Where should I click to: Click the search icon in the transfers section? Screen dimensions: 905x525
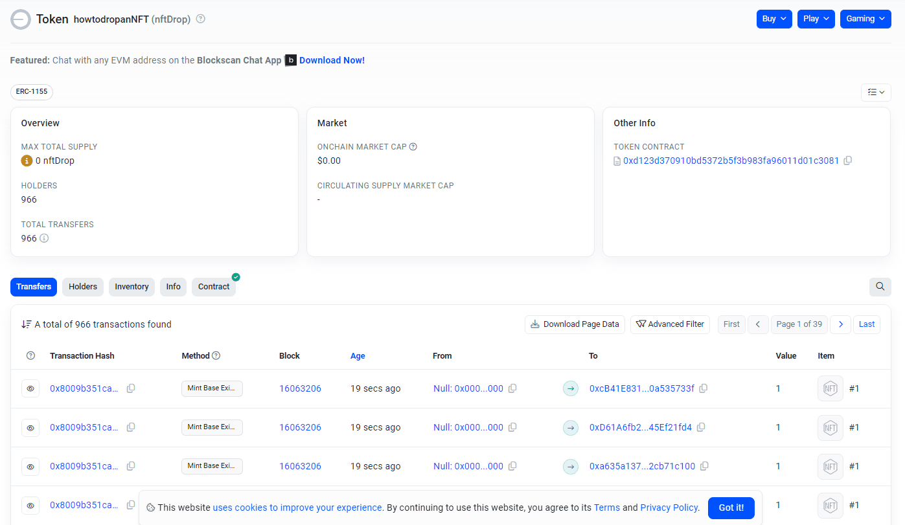pos(880,287)
